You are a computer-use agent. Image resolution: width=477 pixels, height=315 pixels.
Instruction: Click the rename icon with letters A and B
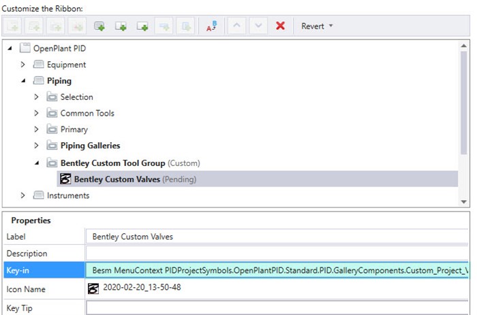point(212,26)
